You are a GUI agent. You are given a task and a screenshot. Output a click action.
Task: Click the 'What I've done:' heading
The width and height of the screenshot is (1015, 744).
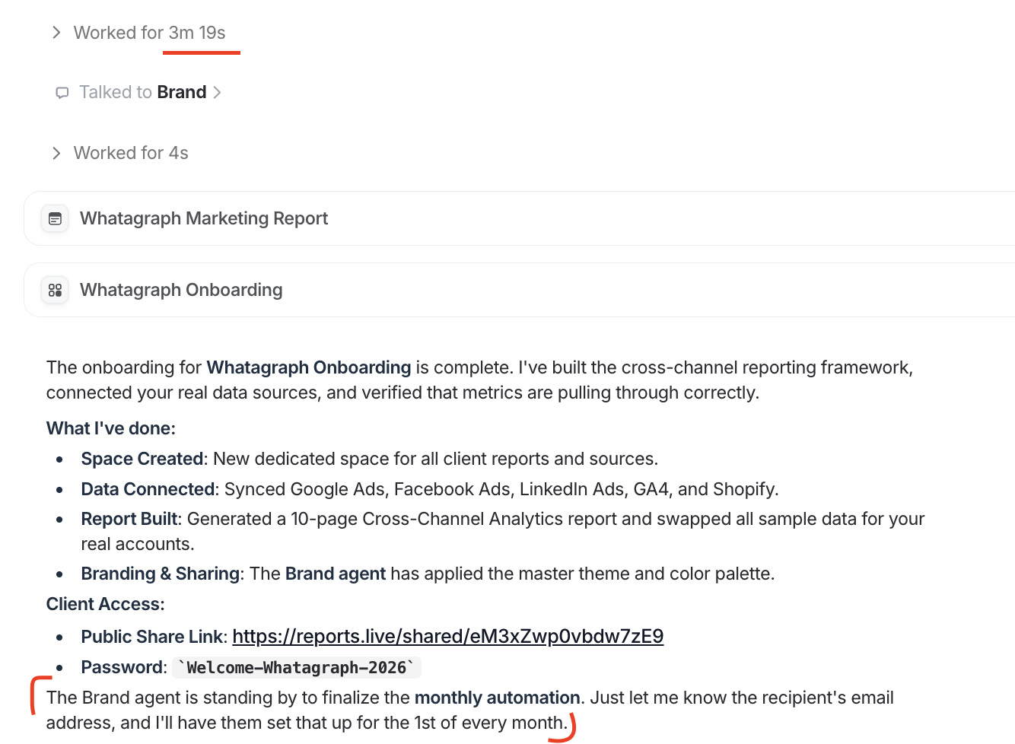click(x=111, y=428)
